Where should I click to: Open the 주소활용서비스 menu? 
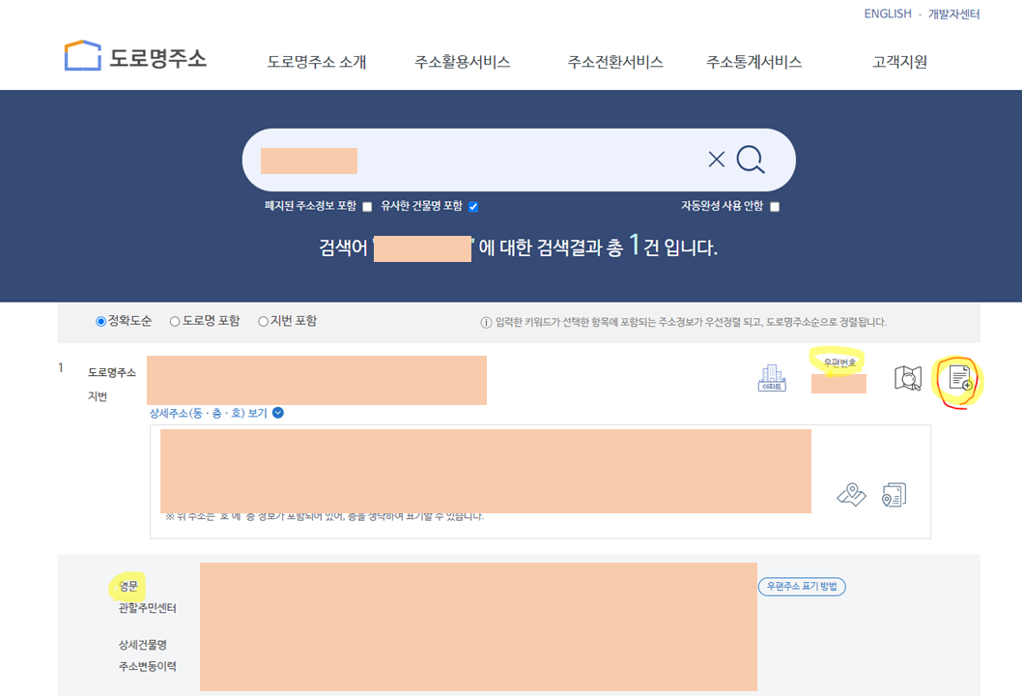[462, 62]
